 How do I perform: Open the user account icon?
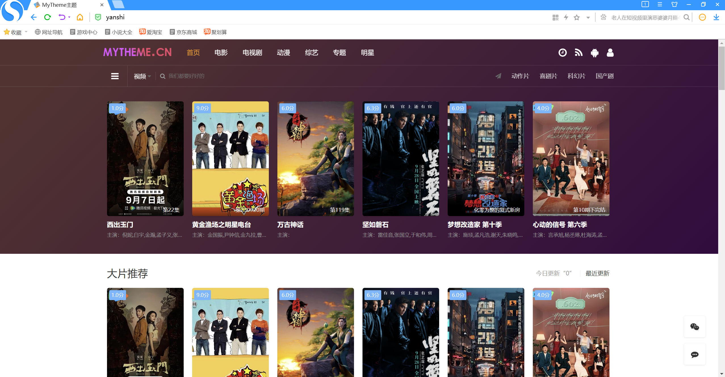610,53
